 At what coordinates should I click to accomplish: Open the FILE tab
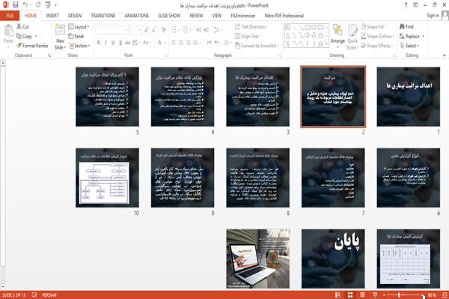10,16
